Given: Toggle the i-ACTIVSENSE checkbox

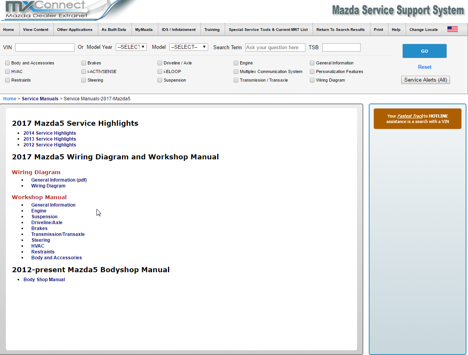Looking at the screenshot, I should pos(84,71).
